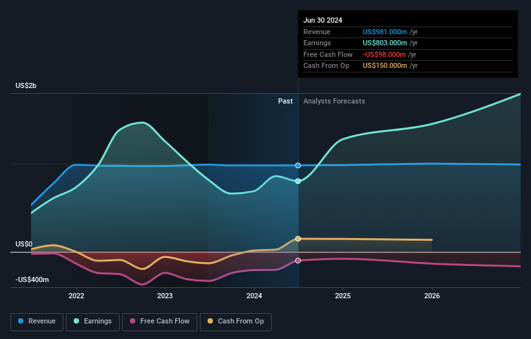Screen dimensions: 531x339
Task: Click the orange Cash From Op data point
Action: pyautogui.click(x=298, y=239)
